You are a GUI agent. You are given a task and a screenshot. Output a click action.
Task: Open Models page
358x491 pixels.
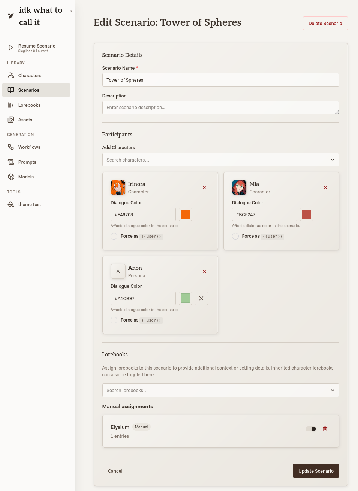click(x=36, y=177)
